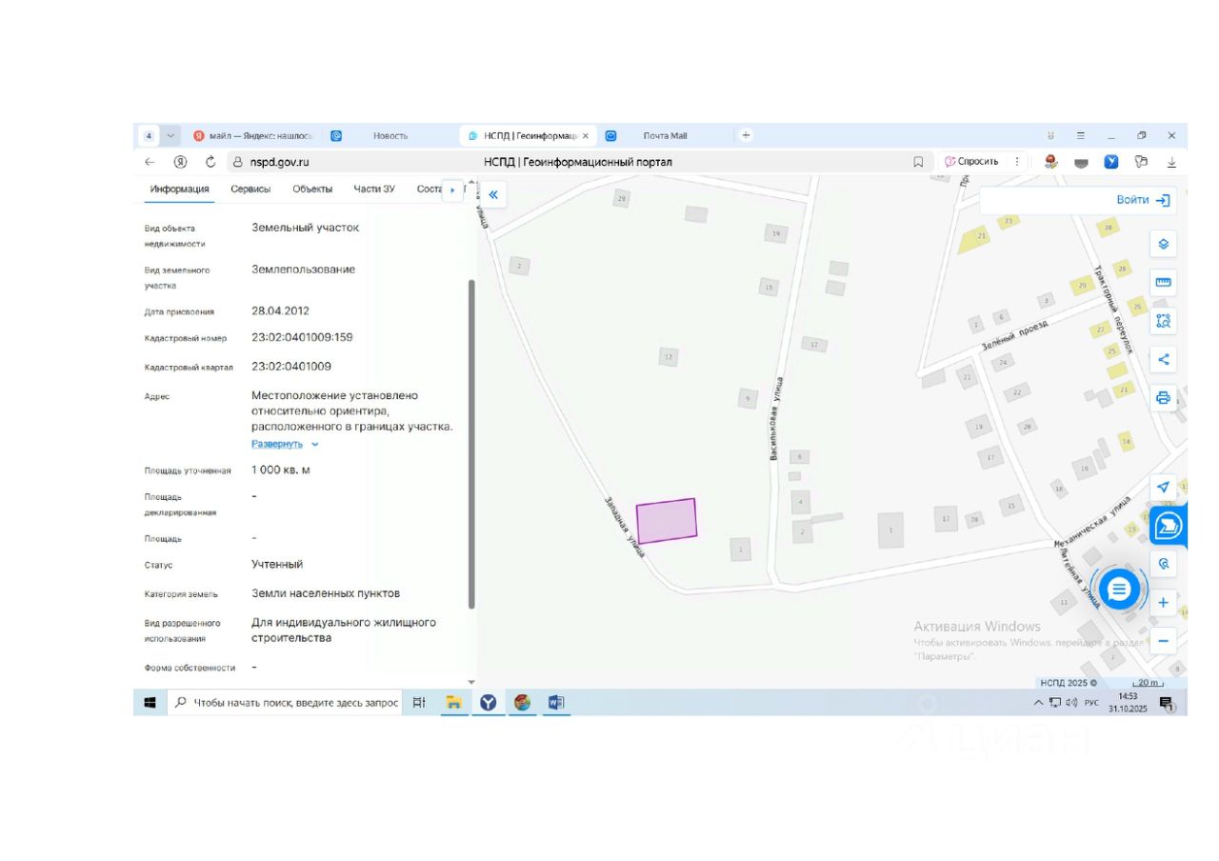Expand the browser tab group list
Viewport: 1219px width, 861px height.
171,135
